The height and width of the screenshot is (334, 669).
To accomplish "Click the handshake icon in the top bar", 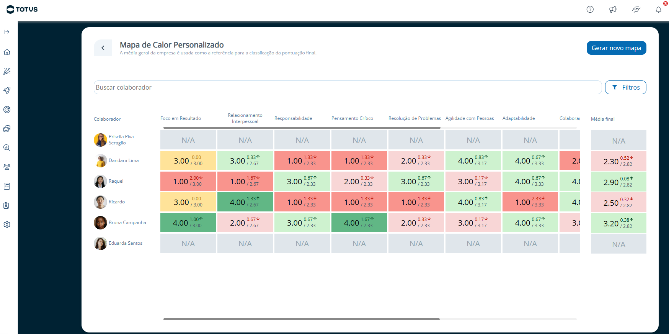I will pyautogui.click(x=636, y=10).
